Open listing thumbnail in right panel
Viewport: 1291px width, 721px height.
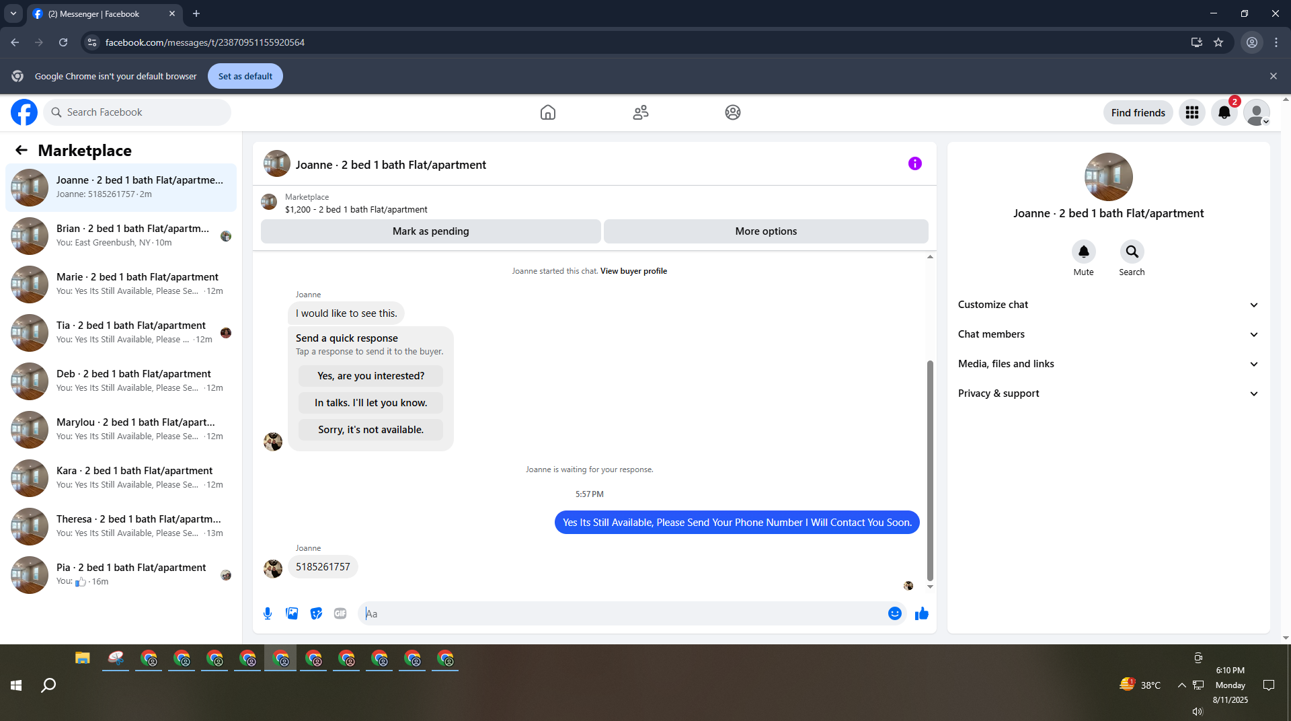click(1109, 177)
